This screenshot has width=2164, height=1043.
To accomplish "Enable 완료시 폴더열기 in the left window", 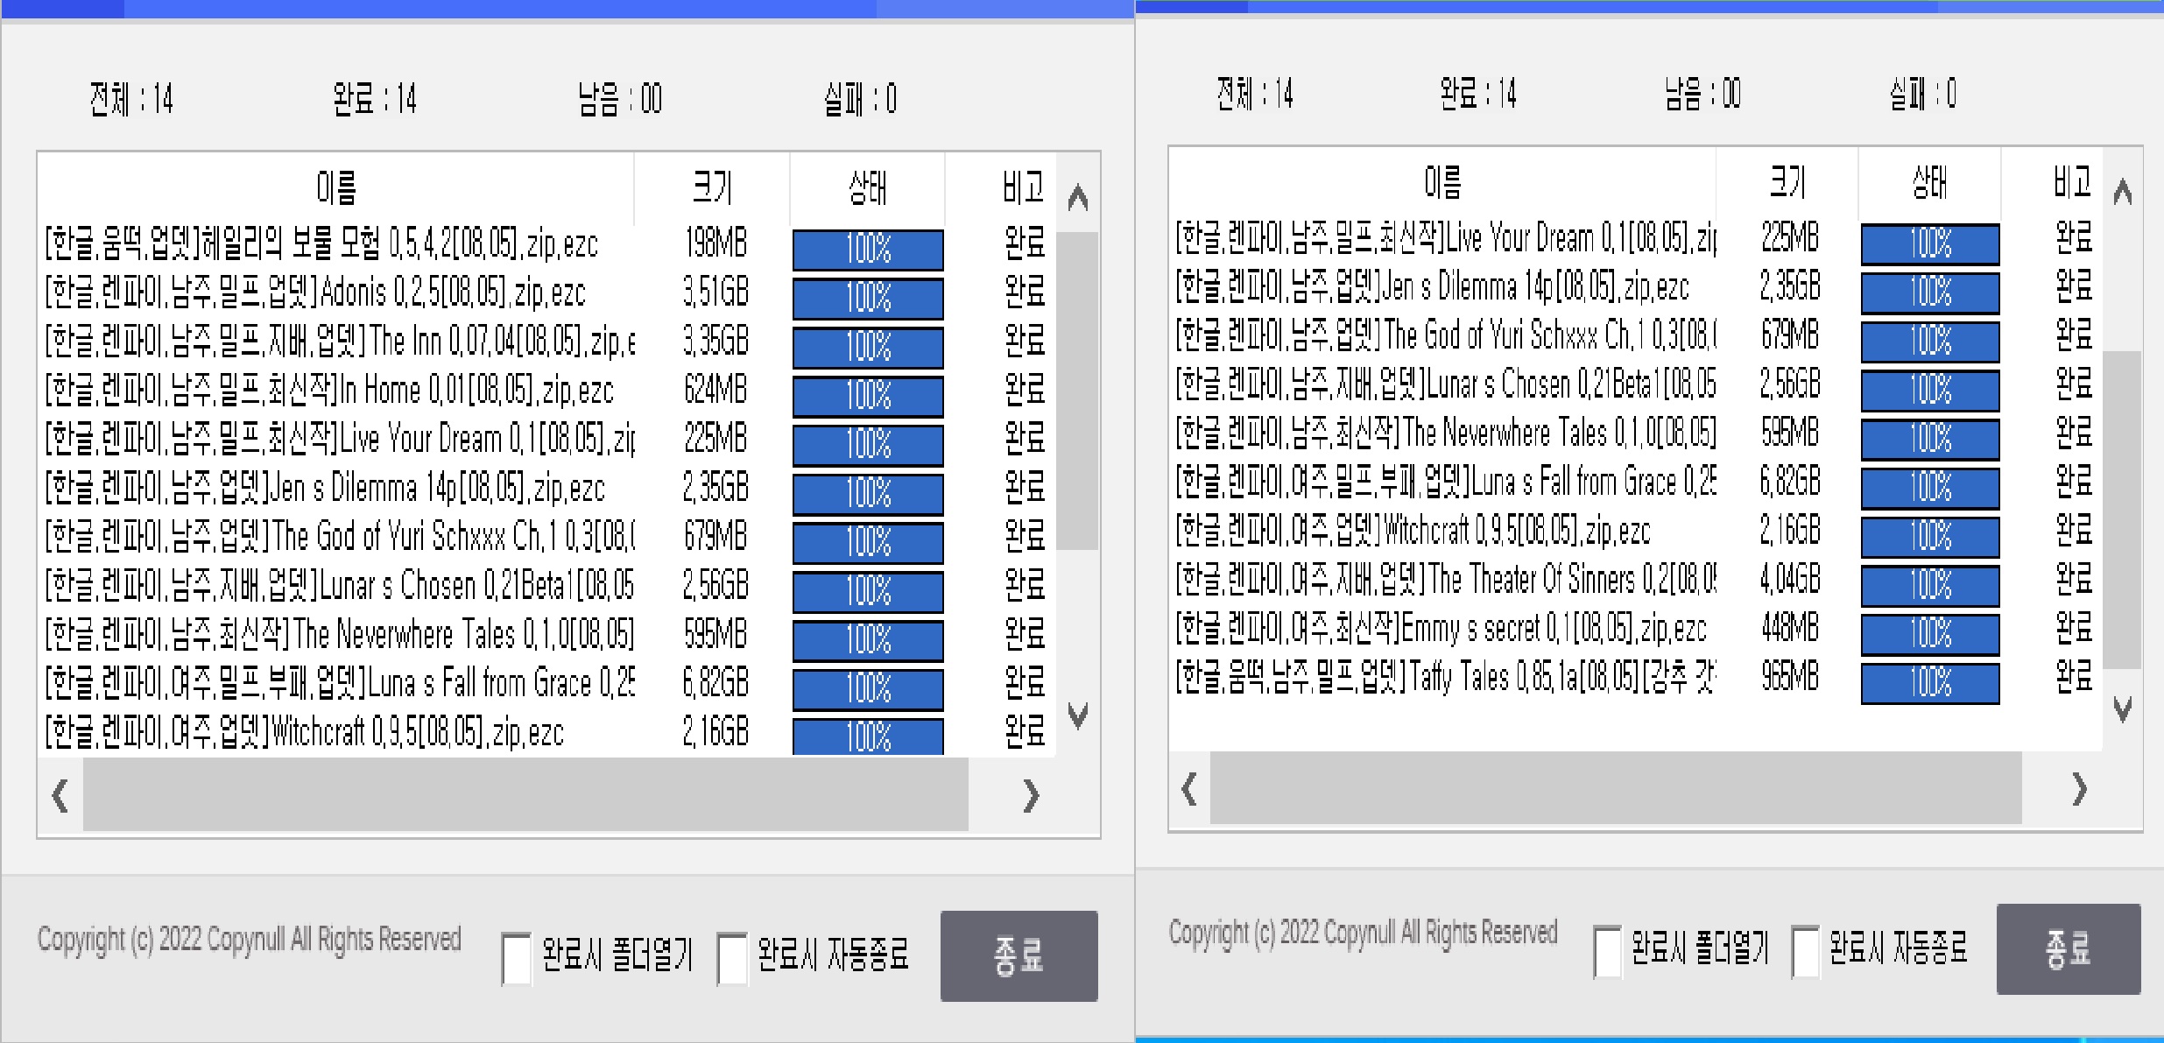I will pyautogui.click(x=518, y=956).
